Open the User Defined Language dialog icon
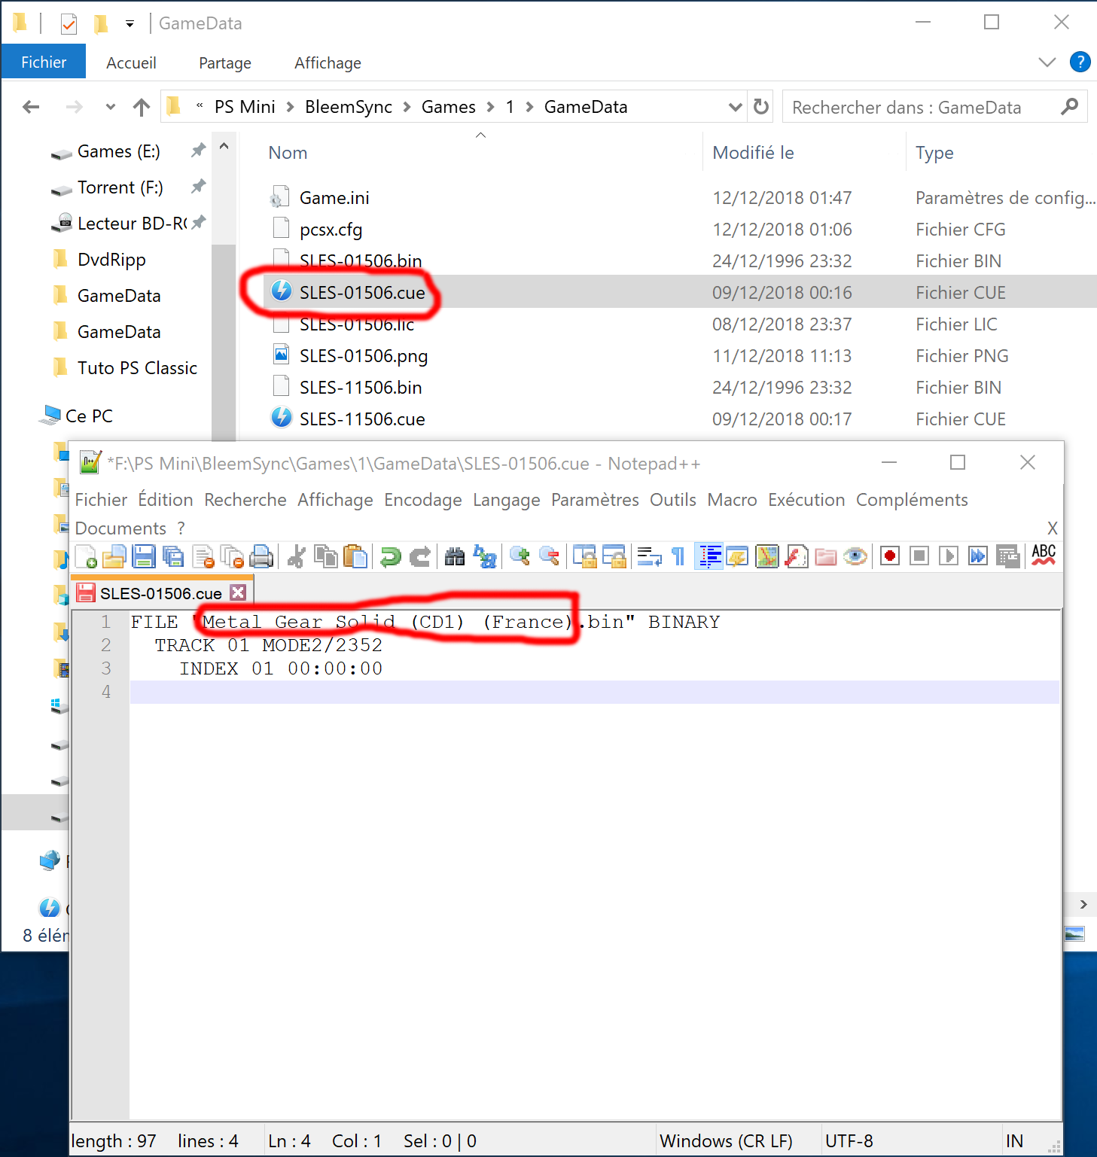Screen dimensions: 1097x1157 coord(737,556)
